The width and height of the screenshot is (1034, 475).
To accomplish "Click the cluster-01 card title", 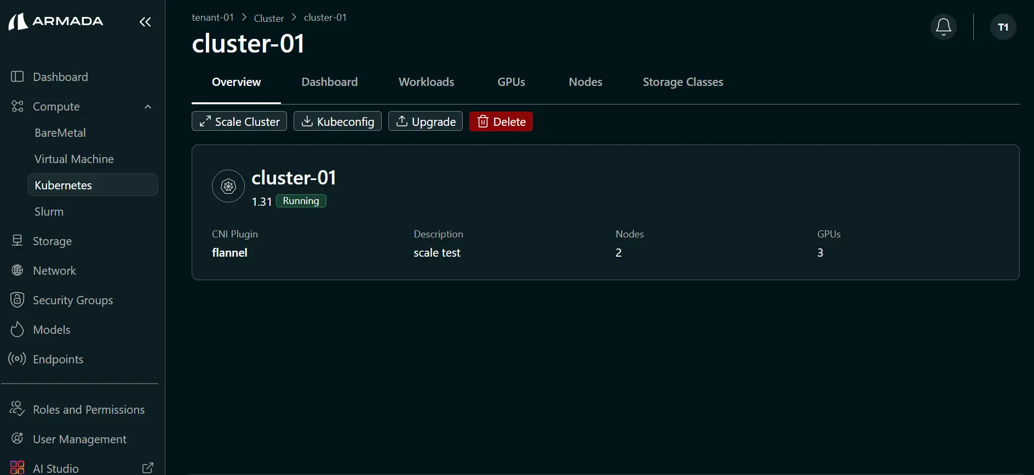I will click(294, 178).
